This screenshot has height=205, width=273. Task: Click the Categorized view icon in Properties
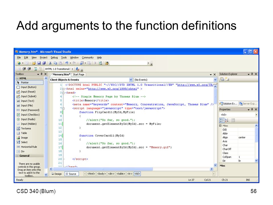222,120
